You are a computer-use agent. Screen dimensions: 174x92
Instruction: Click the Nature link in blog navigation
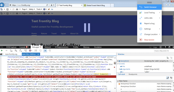44,33
